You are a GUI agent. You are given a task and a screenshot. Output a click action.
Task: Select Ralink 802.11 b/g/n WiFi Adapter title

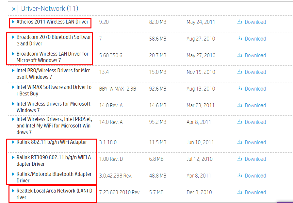(x=52, y=142)
